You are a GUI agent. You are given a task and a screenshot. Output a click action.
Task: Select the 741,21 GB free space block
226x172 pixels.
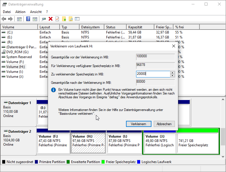point(197,143)
